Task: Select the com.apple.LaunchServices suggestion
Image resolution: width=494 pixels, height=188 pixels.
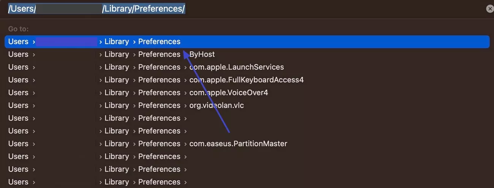Action: [236, 67]
